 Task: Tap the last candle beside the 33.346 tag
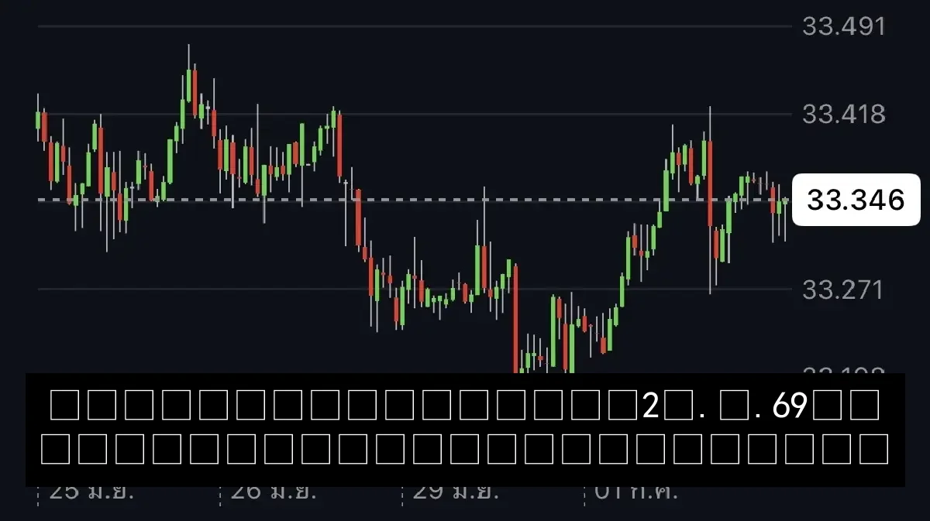pyautogui.click(x=785, y=203)
